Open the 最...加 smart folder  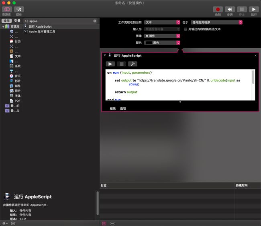12,111
